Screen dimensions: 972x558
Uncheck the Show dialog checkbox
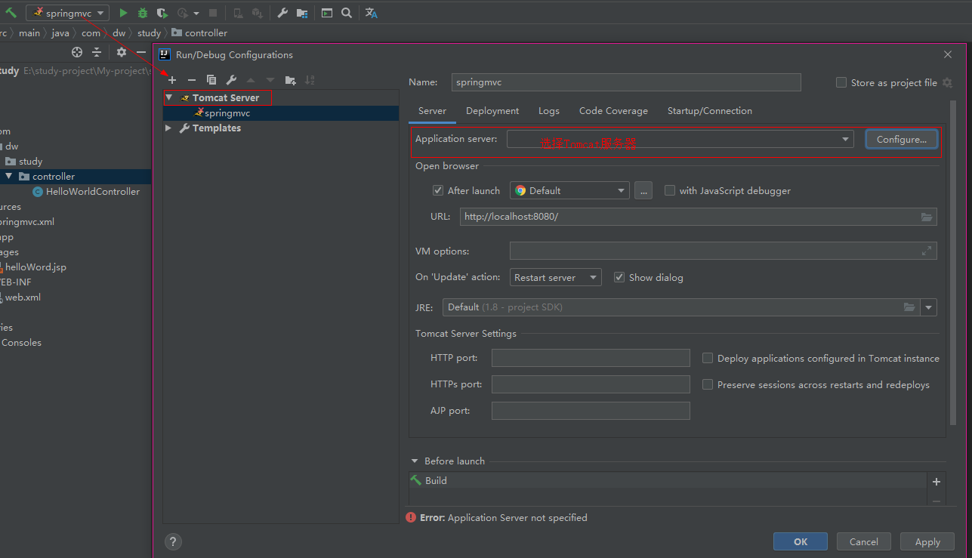(619, 278)
